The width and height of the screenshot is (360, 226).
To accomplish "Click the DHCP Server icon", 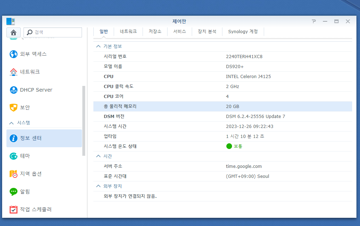I will pyautogui.click(x=14, y=90).
